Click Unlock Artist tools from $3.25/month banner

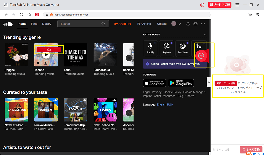tap(175, 64)
